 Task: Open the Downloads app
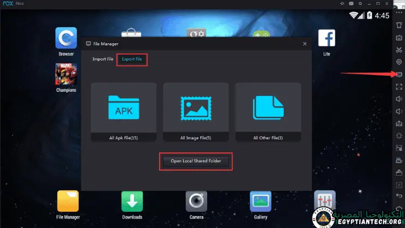point(132,201)
